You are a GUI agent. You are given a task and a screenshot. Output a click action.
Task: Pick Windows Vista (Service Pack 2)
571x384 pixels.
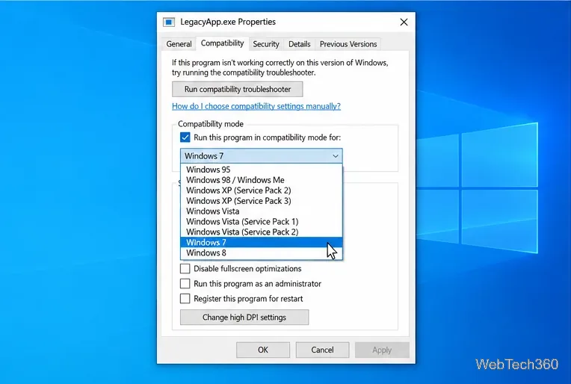(262, 232)
